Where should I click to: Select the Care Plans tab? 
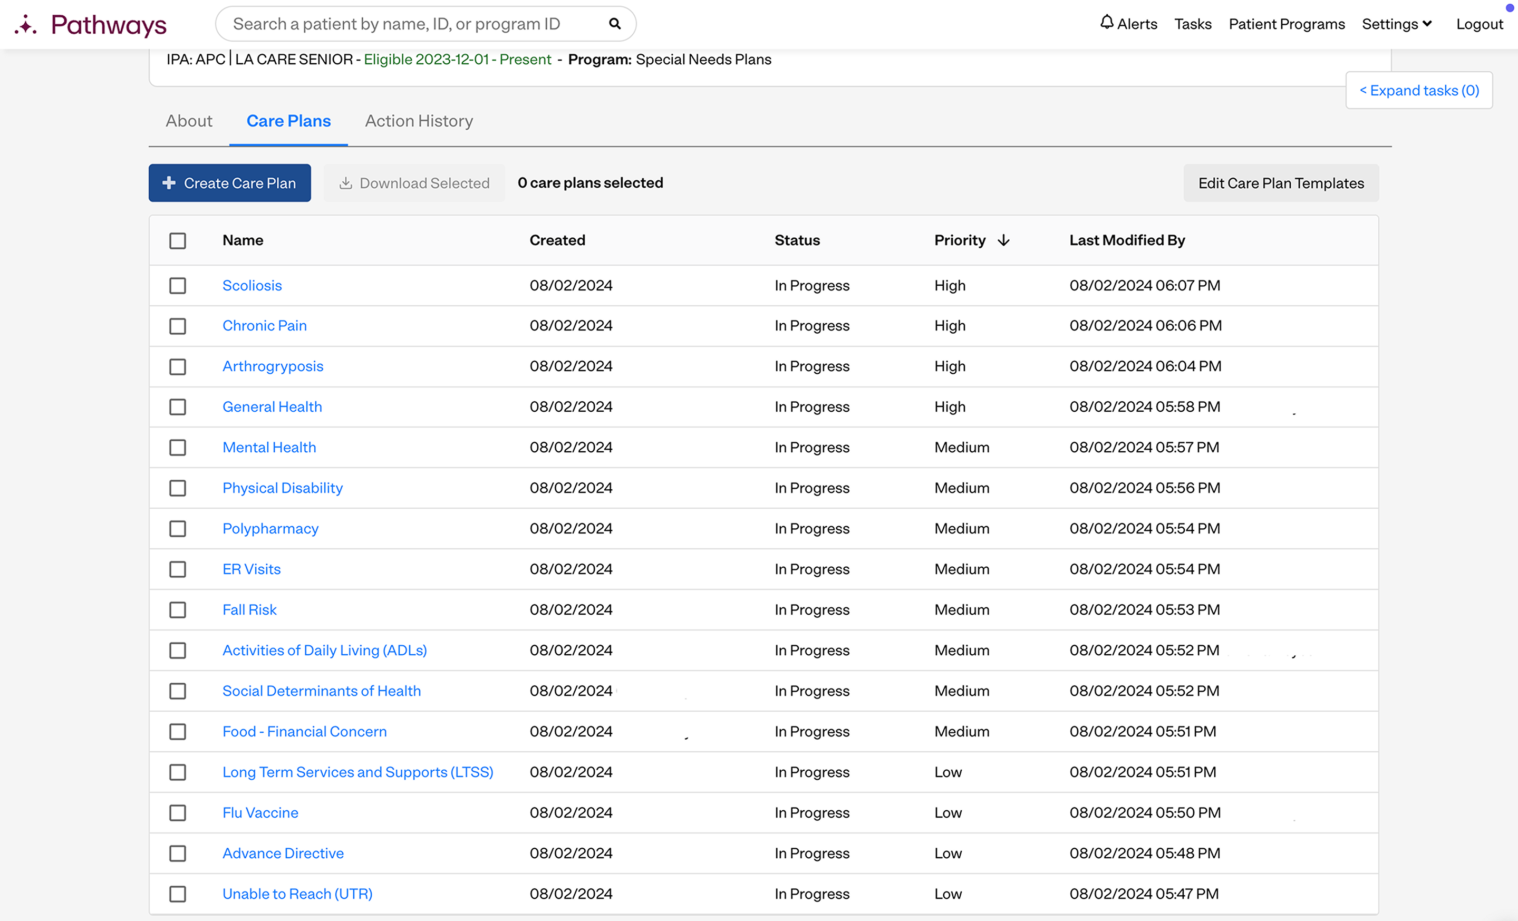coord(288,121)
